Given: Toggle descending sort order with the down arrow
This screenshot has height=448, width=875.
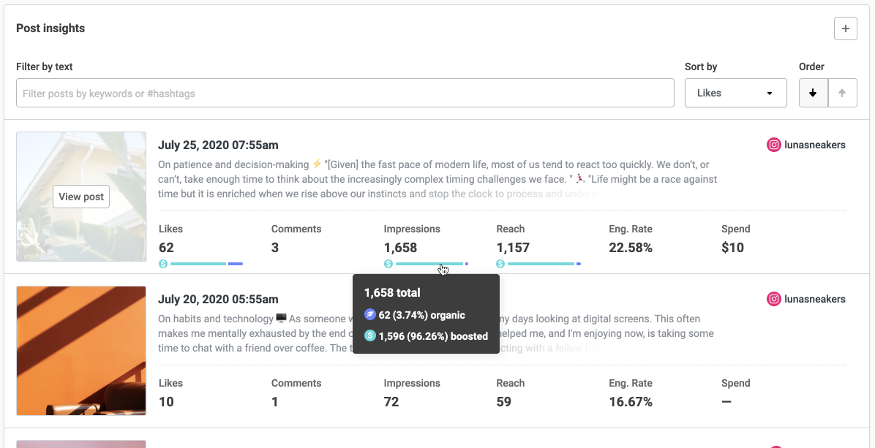Looking at the screenshot, I should pos(814,92).
